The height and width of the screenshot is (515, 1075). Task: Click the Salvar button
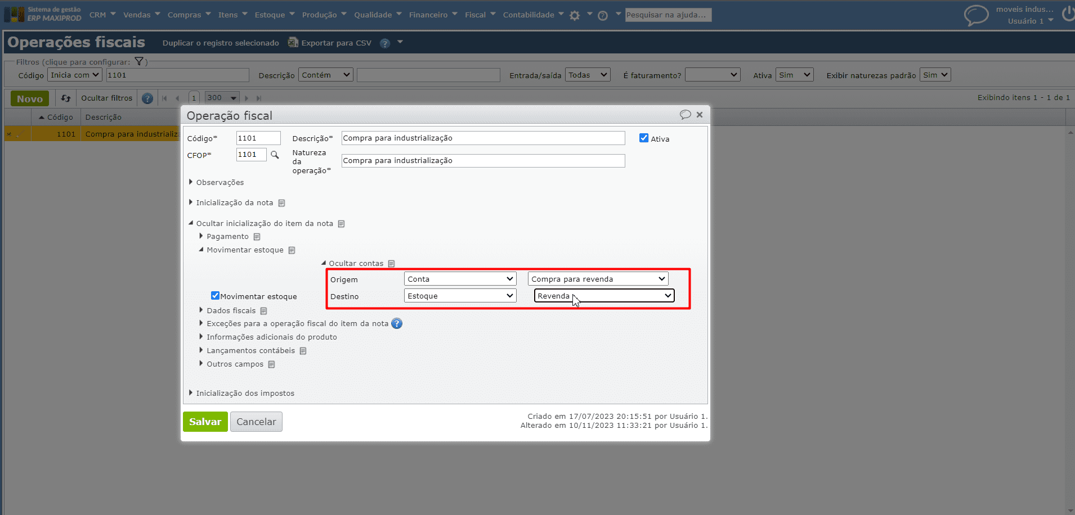pyautogui.click(x=205, y=422)
